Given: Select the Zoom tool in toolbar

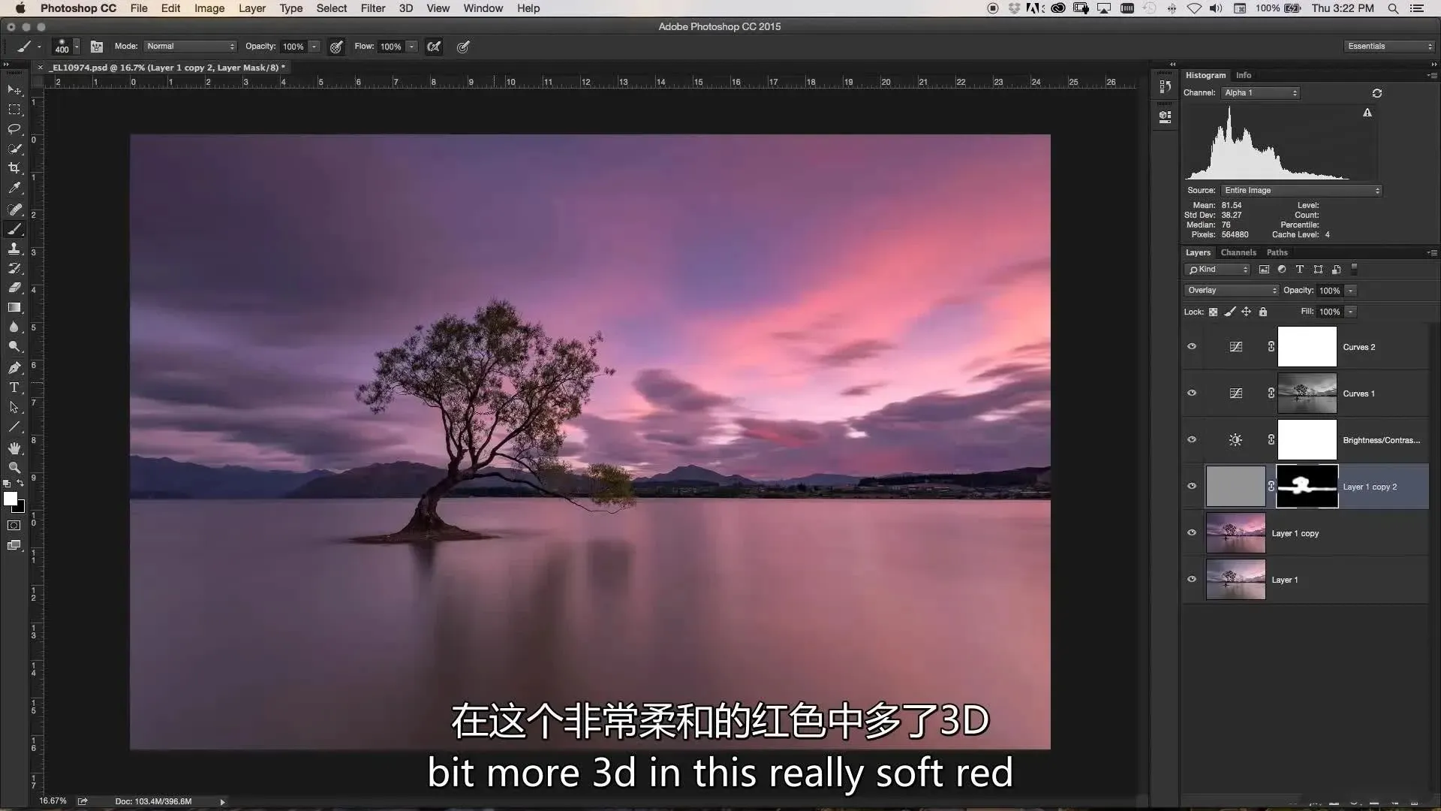Looking at the screenshot, I should click(x=14, y=468).
